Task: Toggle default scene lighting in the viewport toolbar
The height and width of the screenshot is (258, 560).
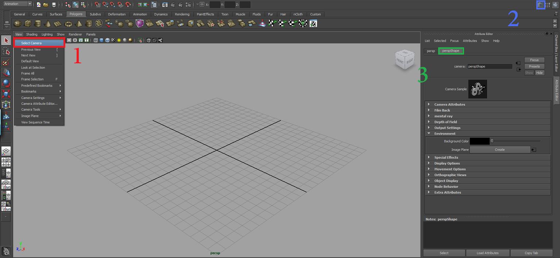Action: [x=119, y=40]
